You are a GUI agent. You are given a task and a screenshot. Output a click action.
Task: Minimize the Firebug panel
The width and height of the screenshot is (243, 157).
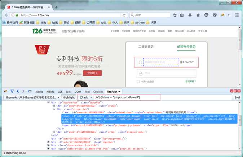[x=232, y=91]
